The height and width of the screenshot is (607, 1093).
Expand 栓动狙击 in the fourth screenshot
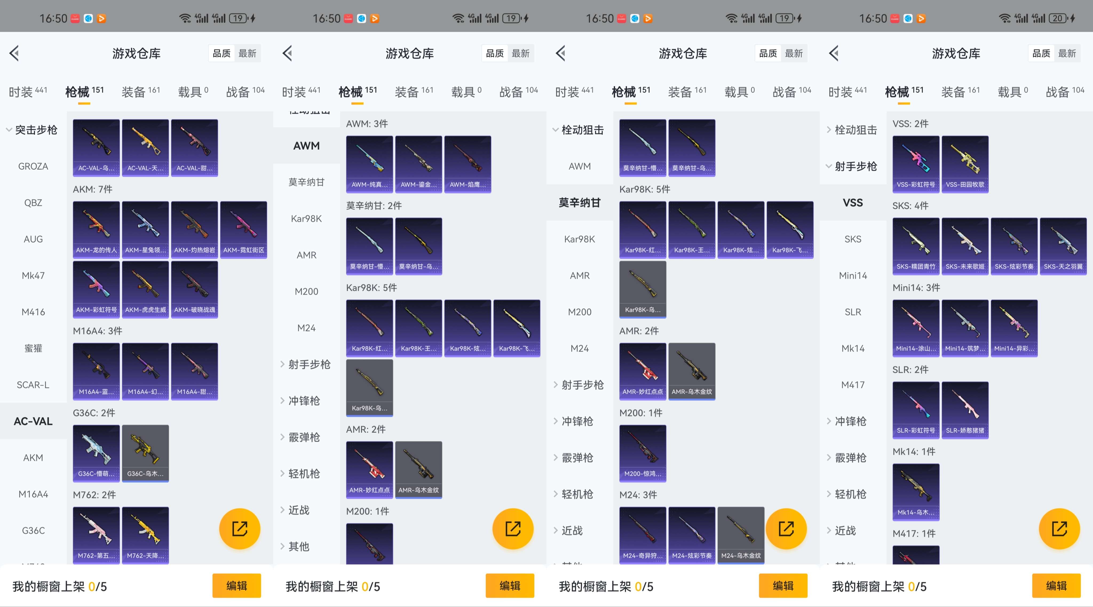click(x=852, y=130)
